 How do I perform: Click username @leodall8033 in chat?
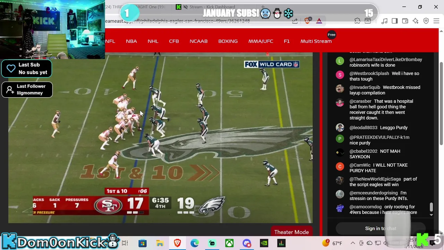[x=364, y=127]
